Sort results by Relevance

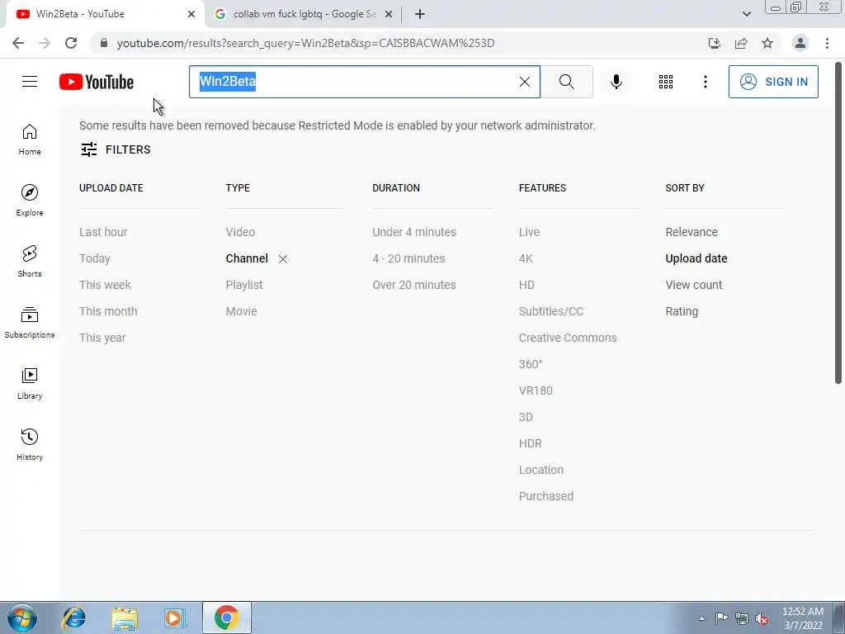(x=692, y=232)
